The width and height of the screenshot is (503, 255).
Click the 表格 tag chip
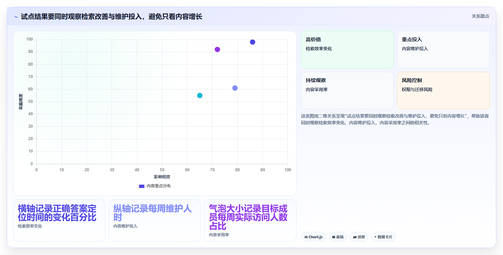[337, 237]
